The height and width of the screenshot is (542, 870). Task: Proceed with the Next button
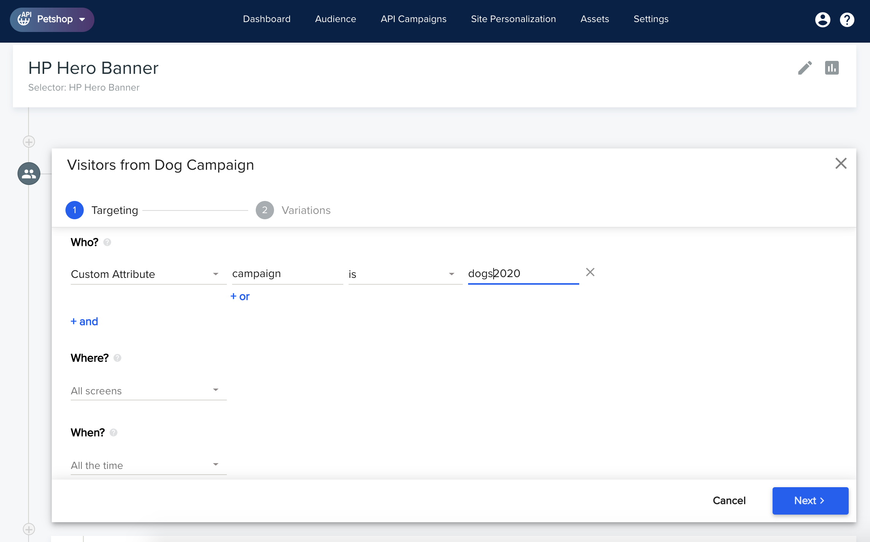click(x=810, y=501)
